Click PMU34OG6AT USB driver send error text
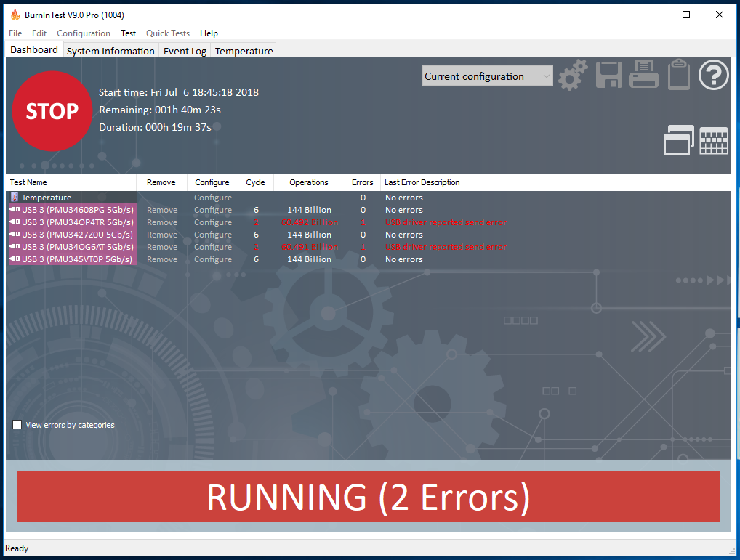 point(446,246)
